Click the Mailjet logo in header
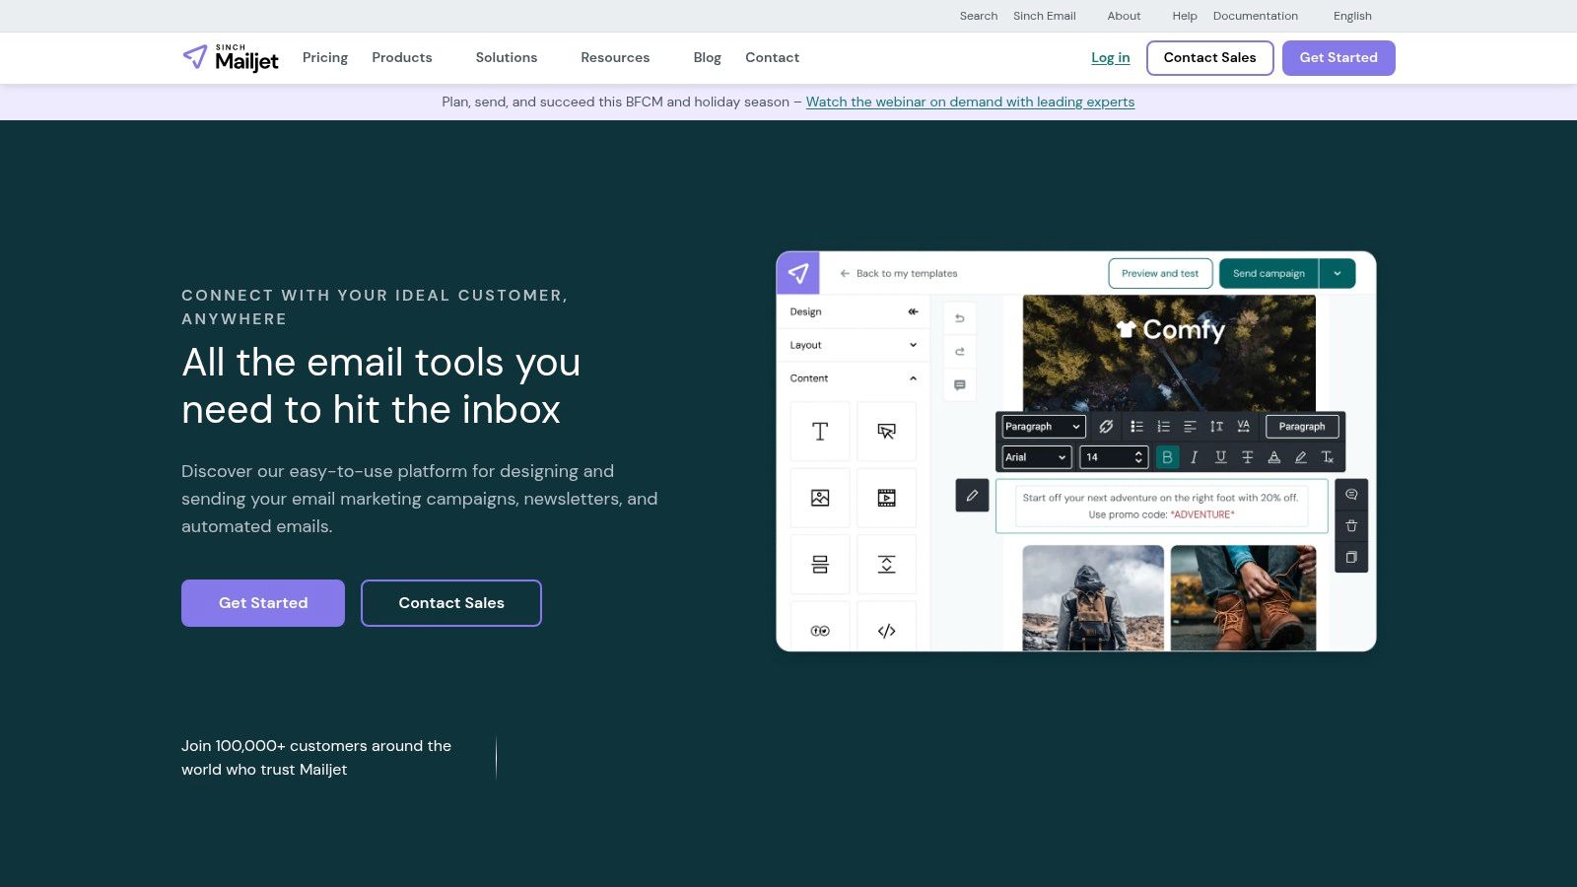The width and height of the screenshot is (1577, 887). coord(232,58)
